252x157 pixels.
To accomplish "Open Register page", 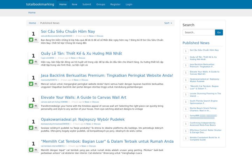I will click(115, 4).
